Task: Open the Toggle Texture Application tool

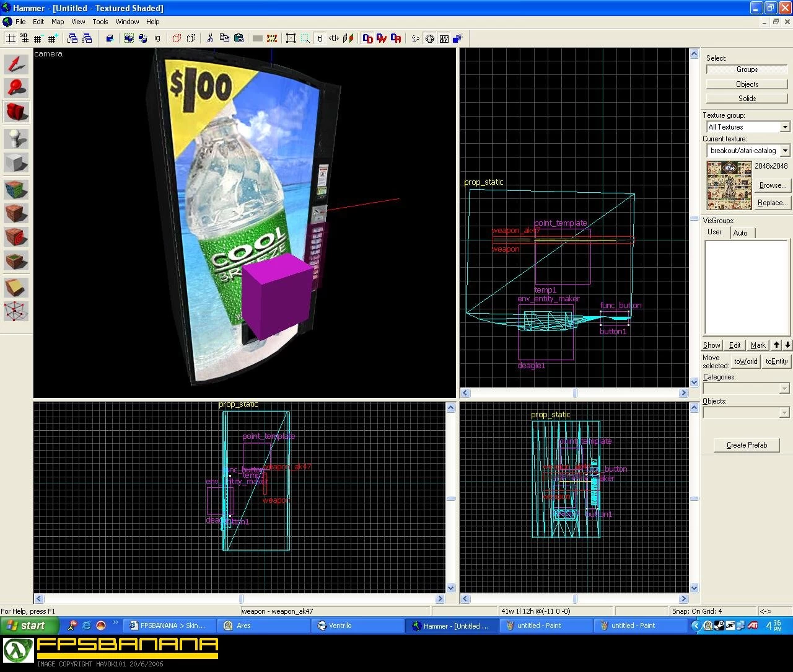Action: (x=16, y=189)
